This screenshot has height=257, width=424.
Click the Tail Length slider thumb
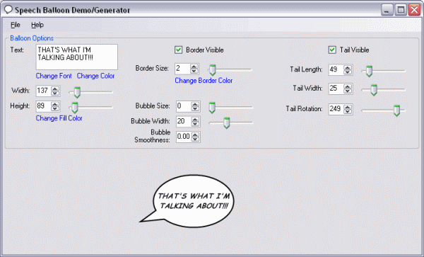tap(369, 72)
